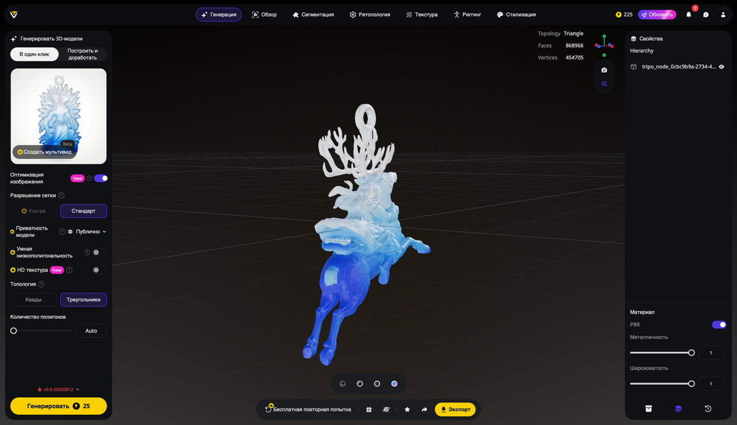Click the uploaded reference image thumbnail
Screen dimensions: 737x425
(58, 116)
